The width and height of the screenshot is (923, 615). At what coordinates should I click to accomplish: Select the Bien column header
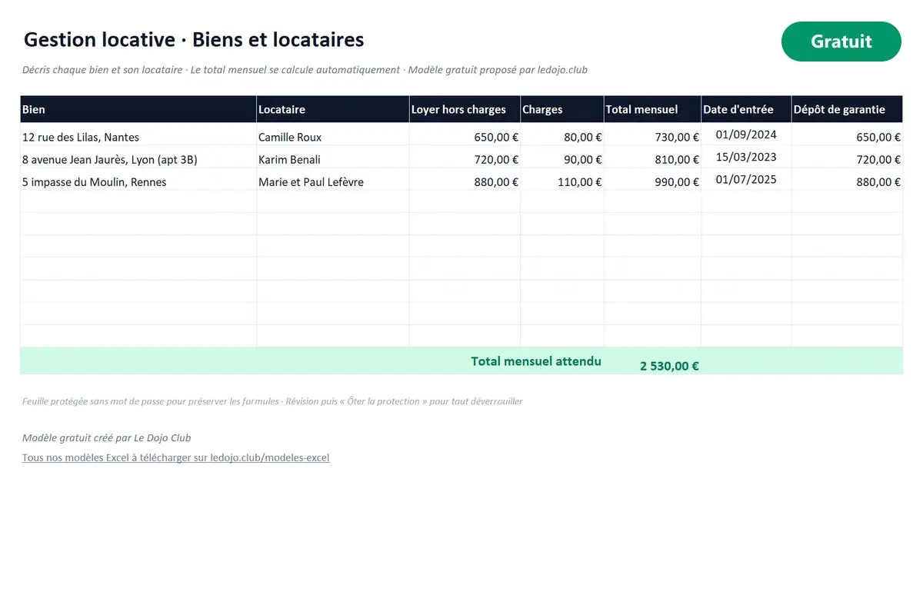click(x=138, y=109)
